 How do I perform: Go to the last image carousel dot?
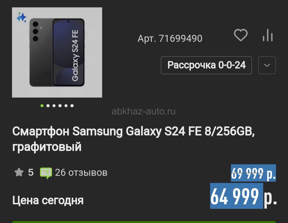coord(72,106)
